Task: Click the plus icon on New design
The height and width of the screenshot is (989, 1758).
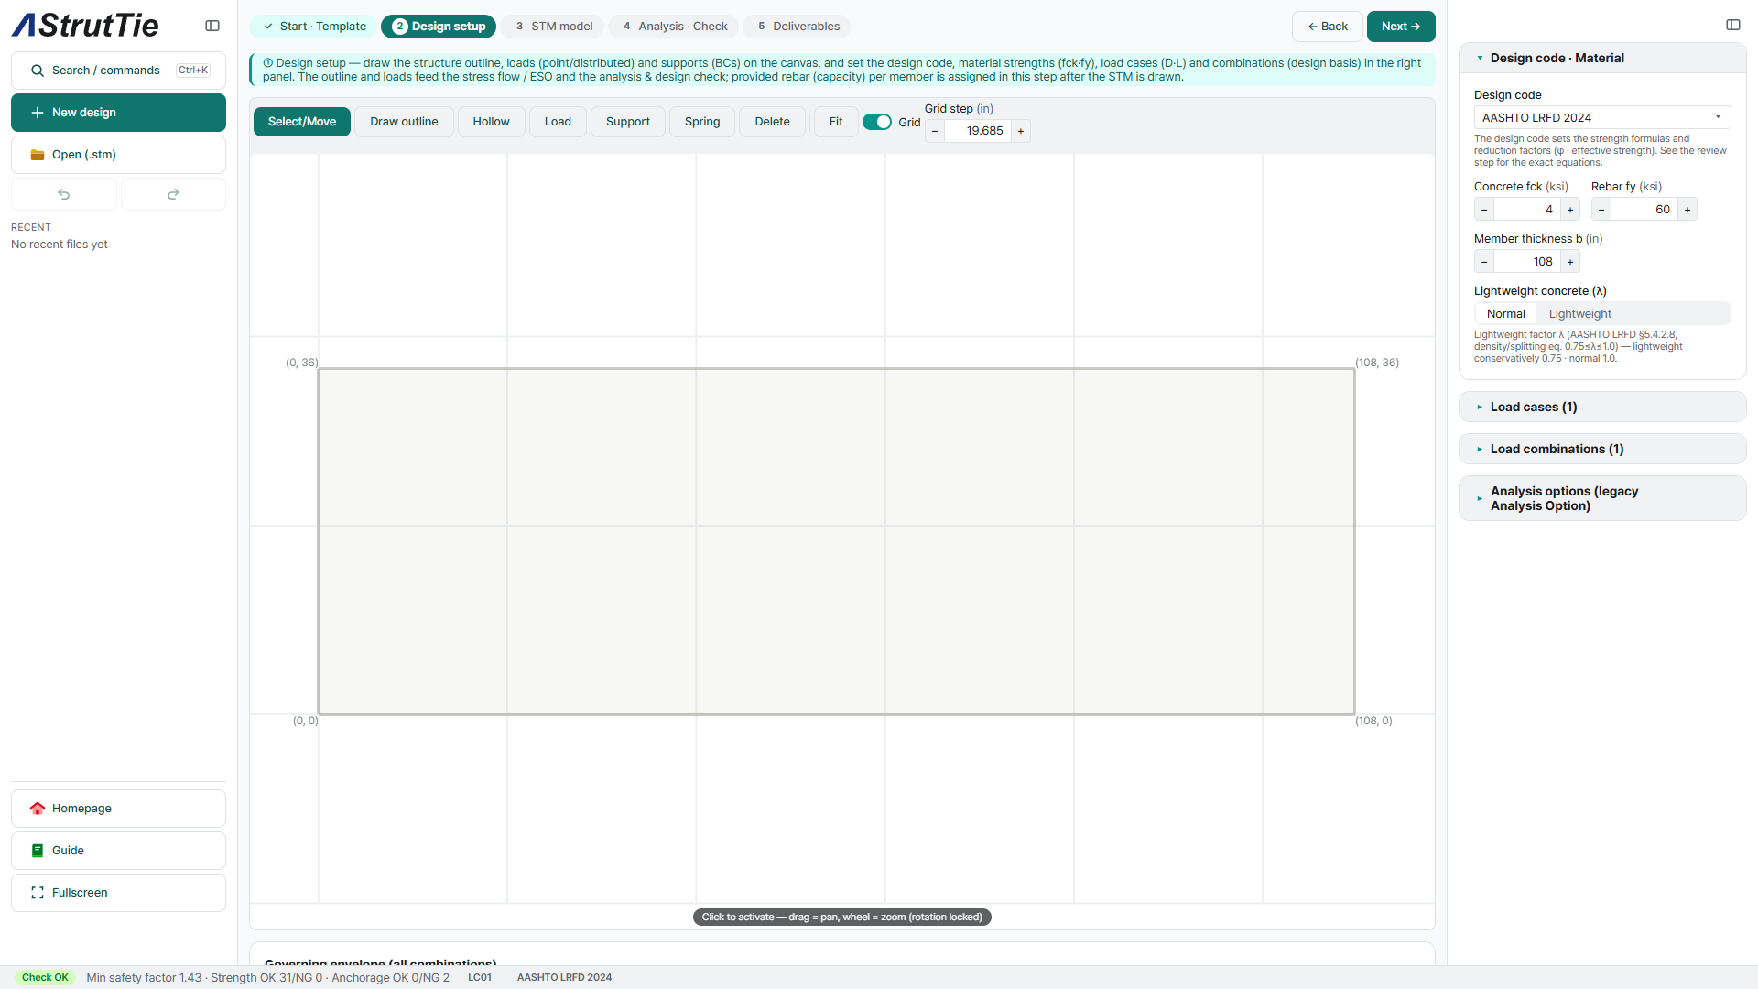Action: 38,113
